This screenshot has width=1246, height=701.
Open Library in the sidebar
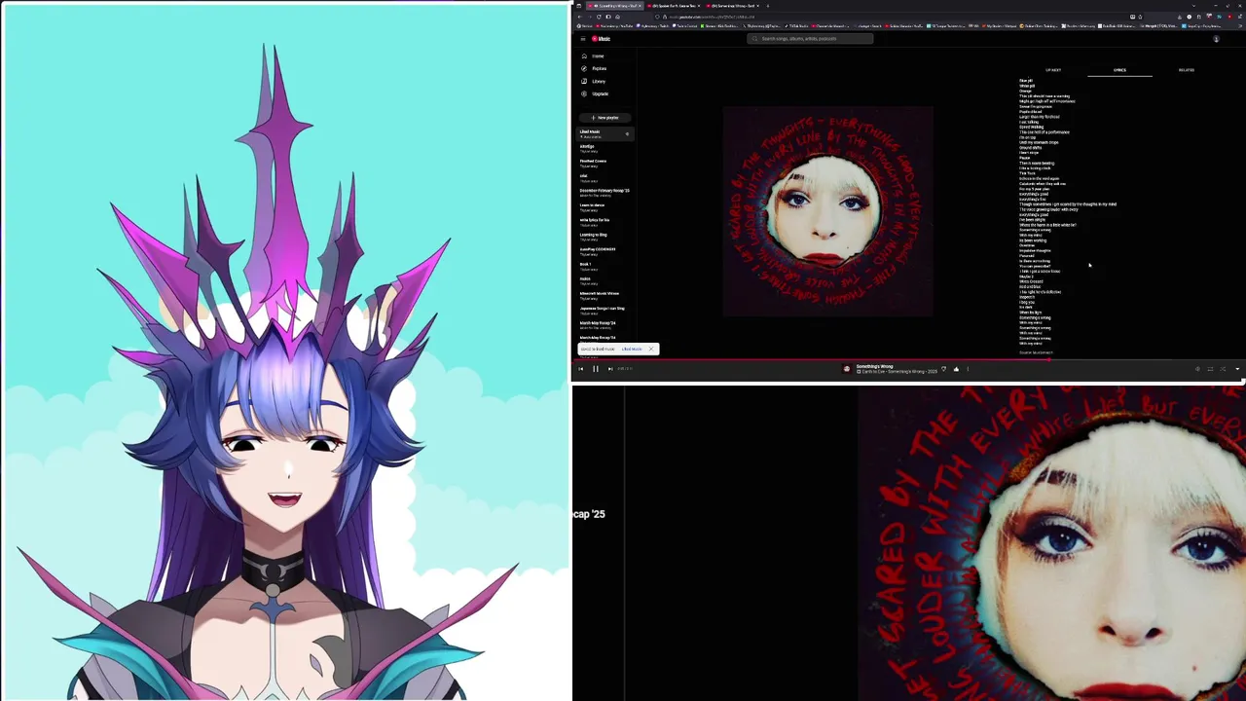coord(593,82)
